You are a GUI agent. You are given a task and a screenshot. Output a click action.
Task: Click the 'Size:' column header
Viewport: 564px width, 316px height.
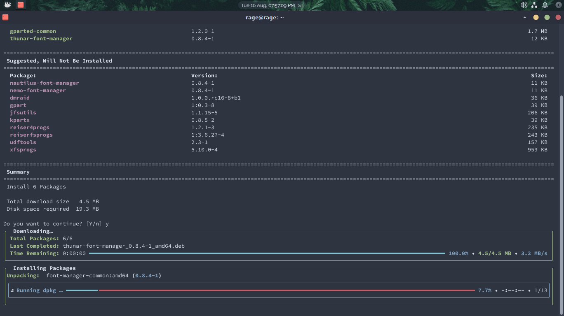[x=539, y=76]
